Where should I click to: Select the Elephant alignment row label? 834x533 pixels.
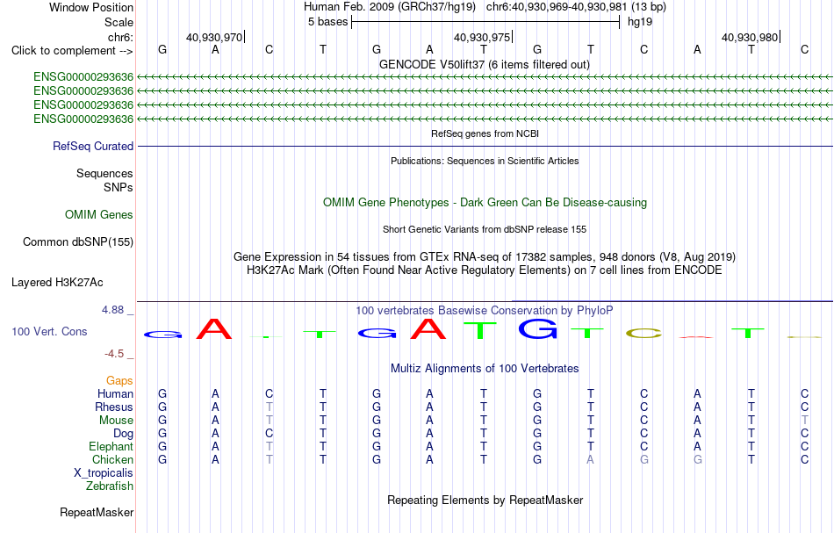pyautogui.click(x=111, y=446)
